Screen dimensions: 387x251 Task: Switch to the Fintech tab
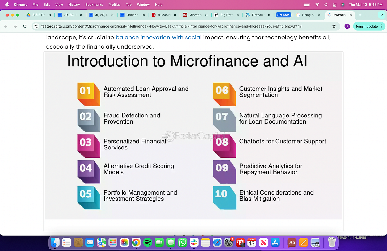258,15
